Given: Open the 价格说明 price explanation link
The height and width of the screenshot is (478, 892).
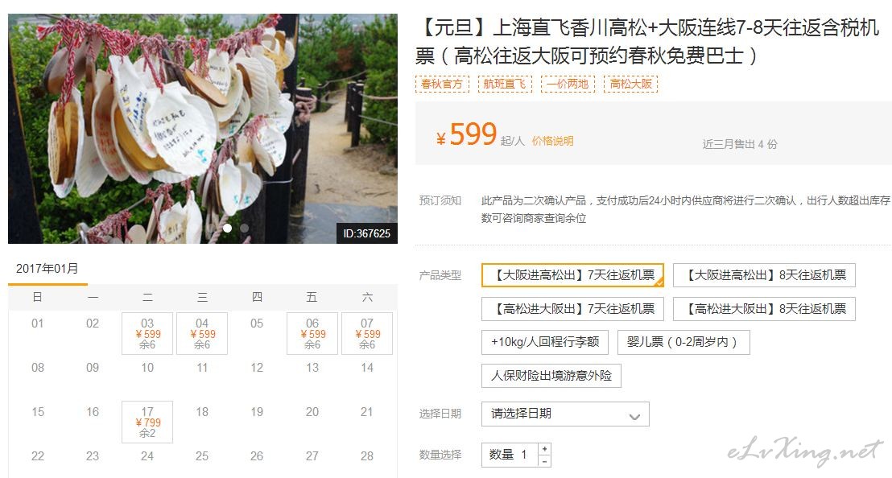Looking at the screenshot, I should [552, 141].
